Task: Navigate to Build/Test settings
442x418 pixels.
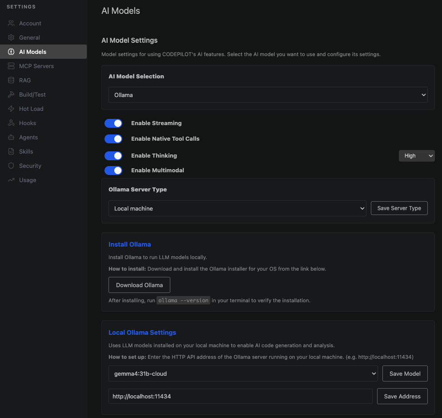Action: 44,94
